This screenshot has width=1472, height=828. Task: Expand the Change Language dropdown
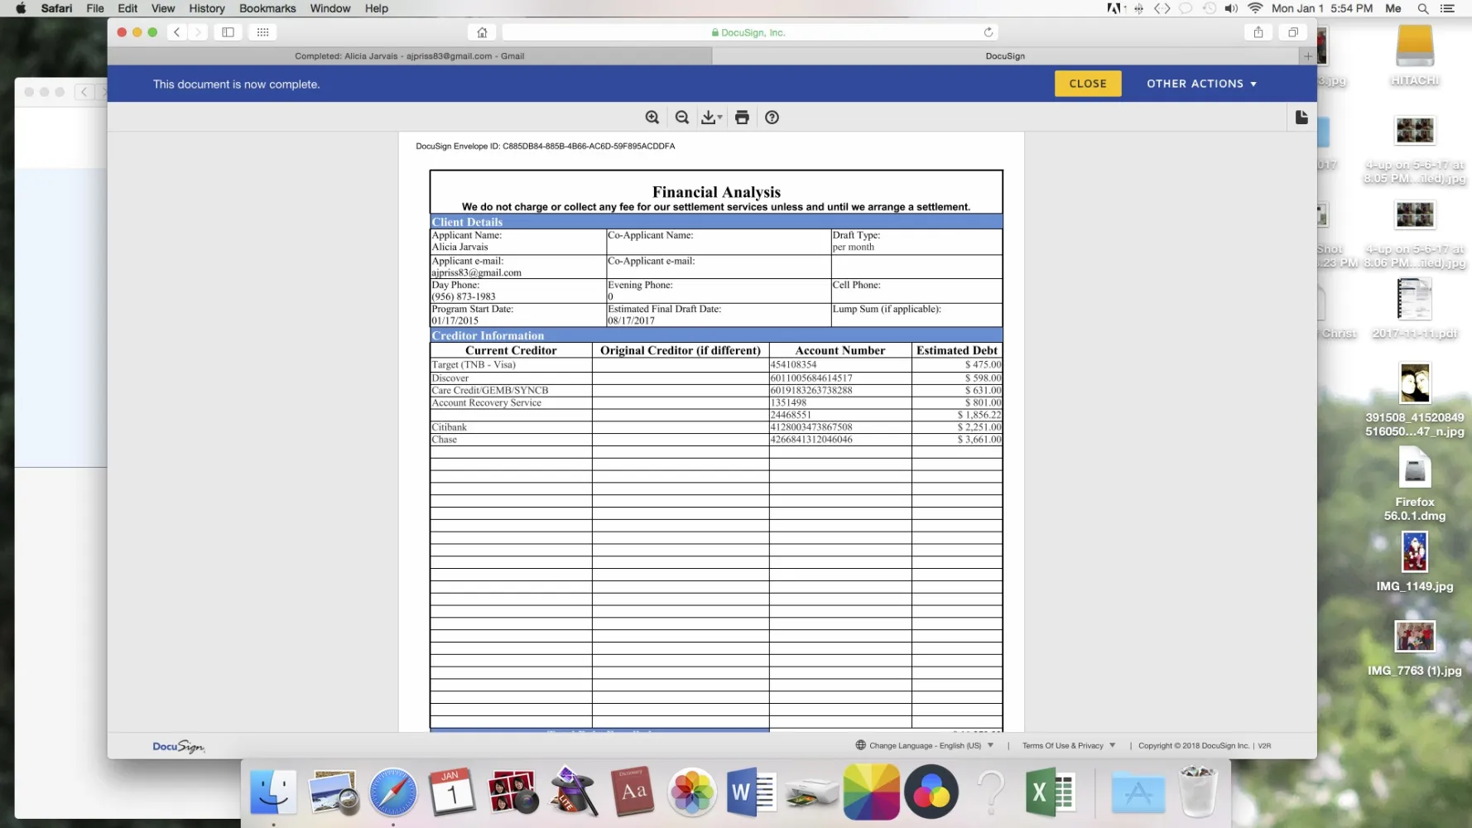(925, 745)
